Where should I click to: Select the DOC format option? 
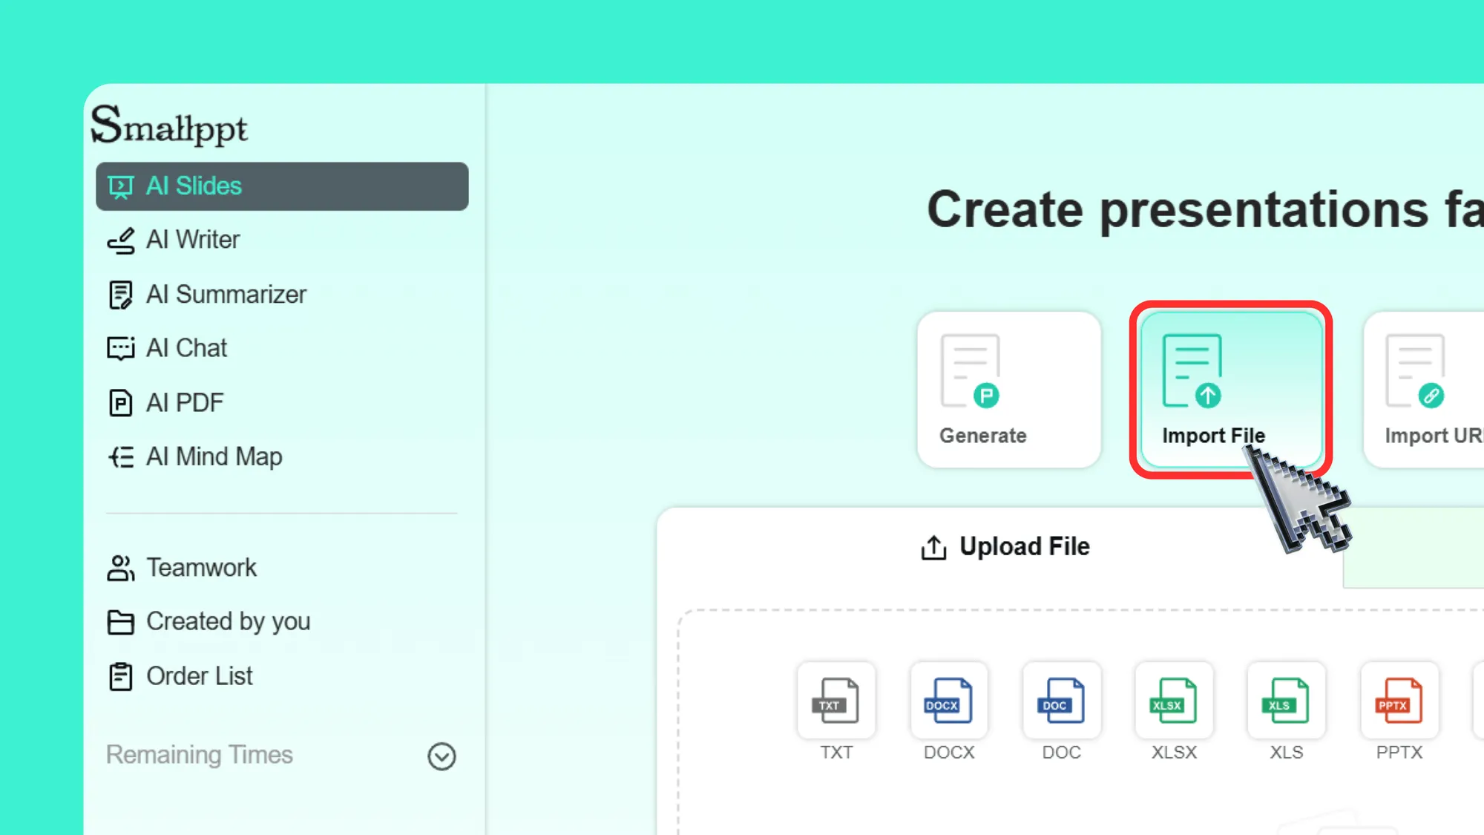1061,701
